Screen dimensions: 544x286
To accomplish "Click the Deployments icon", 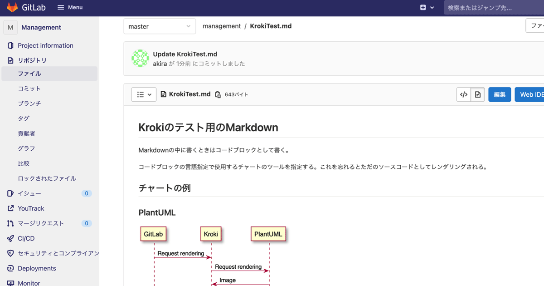I will pos(10,268).
